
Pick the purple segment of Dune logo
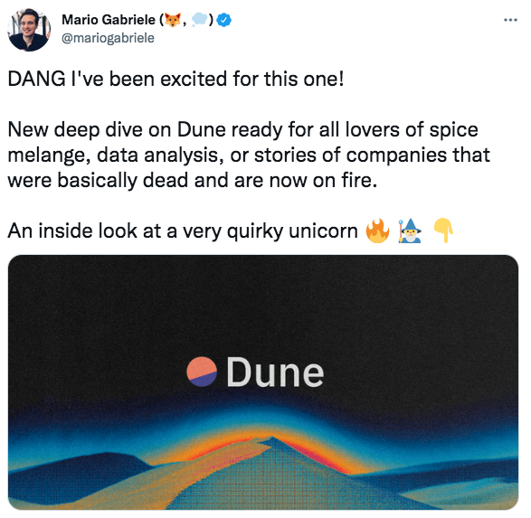[x=204, y=380]
